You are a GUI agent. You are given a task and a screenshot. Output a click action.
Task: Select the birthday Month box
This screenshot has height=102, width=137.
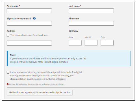(91, 43)
